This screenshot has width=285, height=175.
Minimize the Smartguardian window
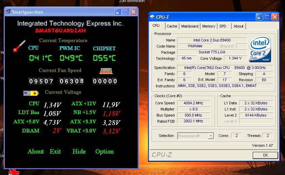118,12
